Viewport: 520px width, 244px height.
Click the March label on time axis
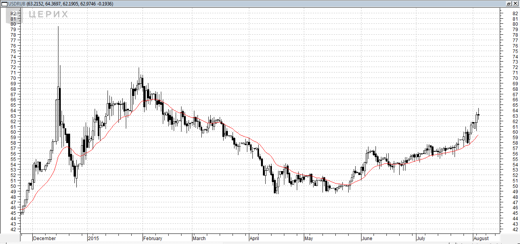click(199, 238)
